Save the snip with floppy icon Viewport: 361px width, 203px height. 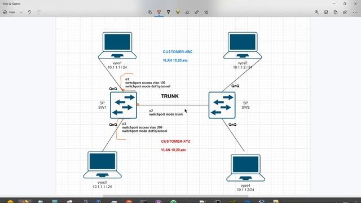click(326, 12)
